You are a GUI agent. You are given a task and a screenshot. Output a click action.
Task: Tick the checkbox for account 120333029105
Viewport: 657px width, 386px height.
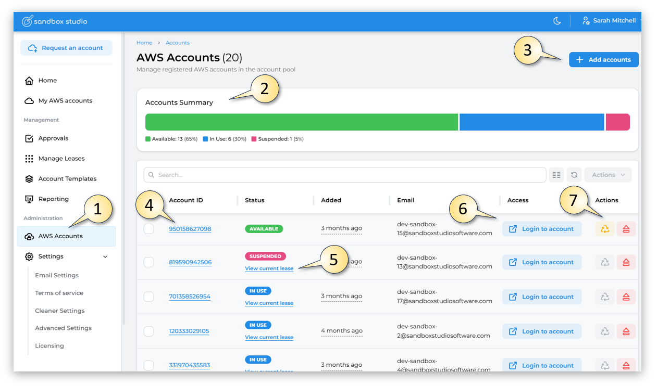pyautogui.click(x=149, y=331)
